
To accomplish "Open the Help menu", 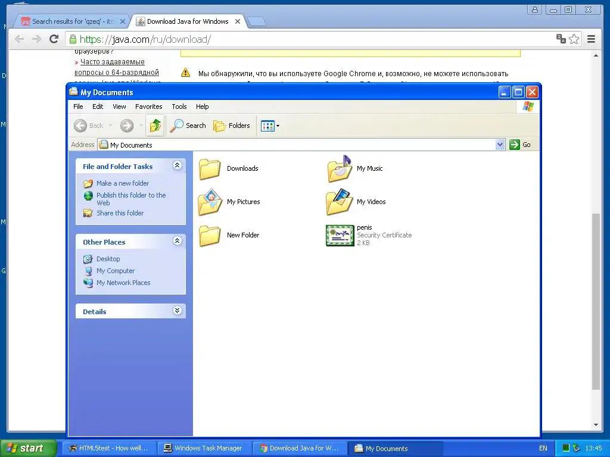I will [202, 107].
